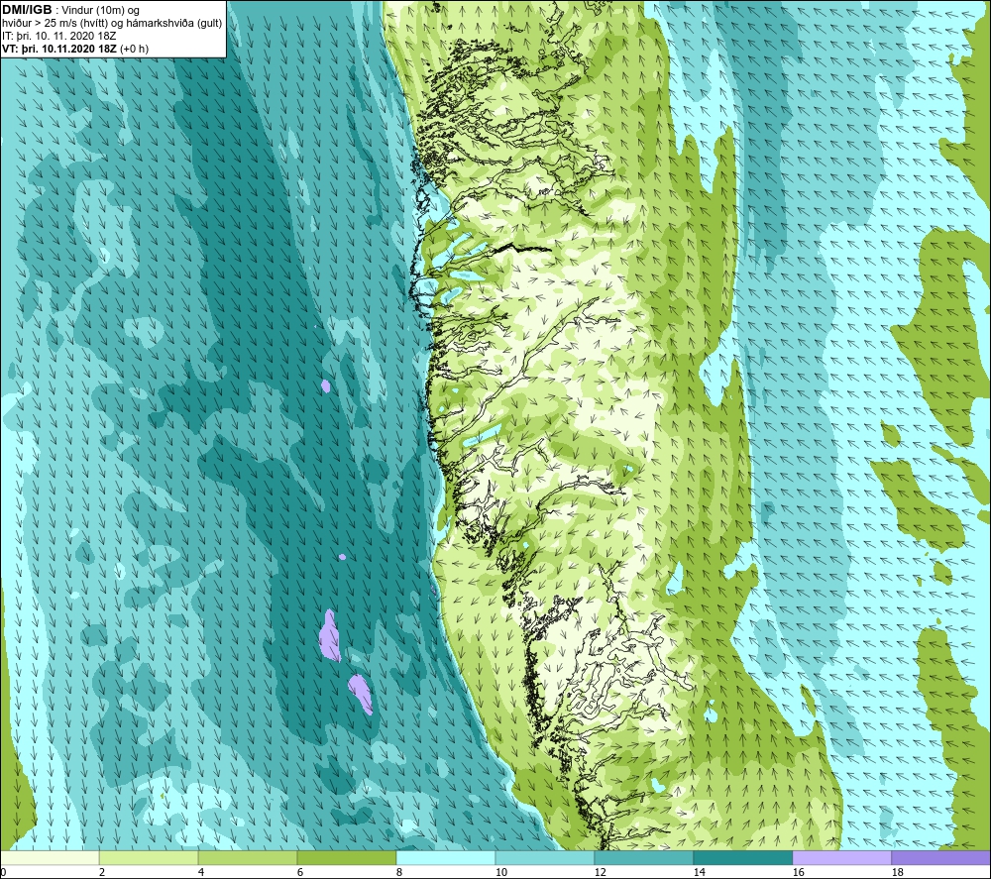The image size is (991, 879).
Task: Click the 0–2 m/s pale yellow legend swatch
Action: coord(50,858)
